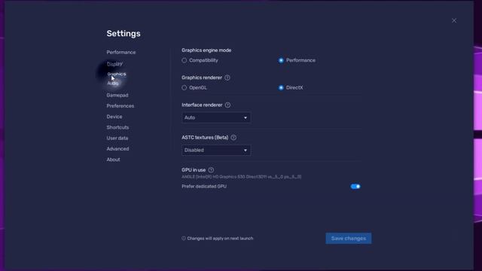The height and width of the screenshot is (271, 482).
Task: Click the GPU name text under GPU in use
Action: pyautogui.click(x=241, y=177)
